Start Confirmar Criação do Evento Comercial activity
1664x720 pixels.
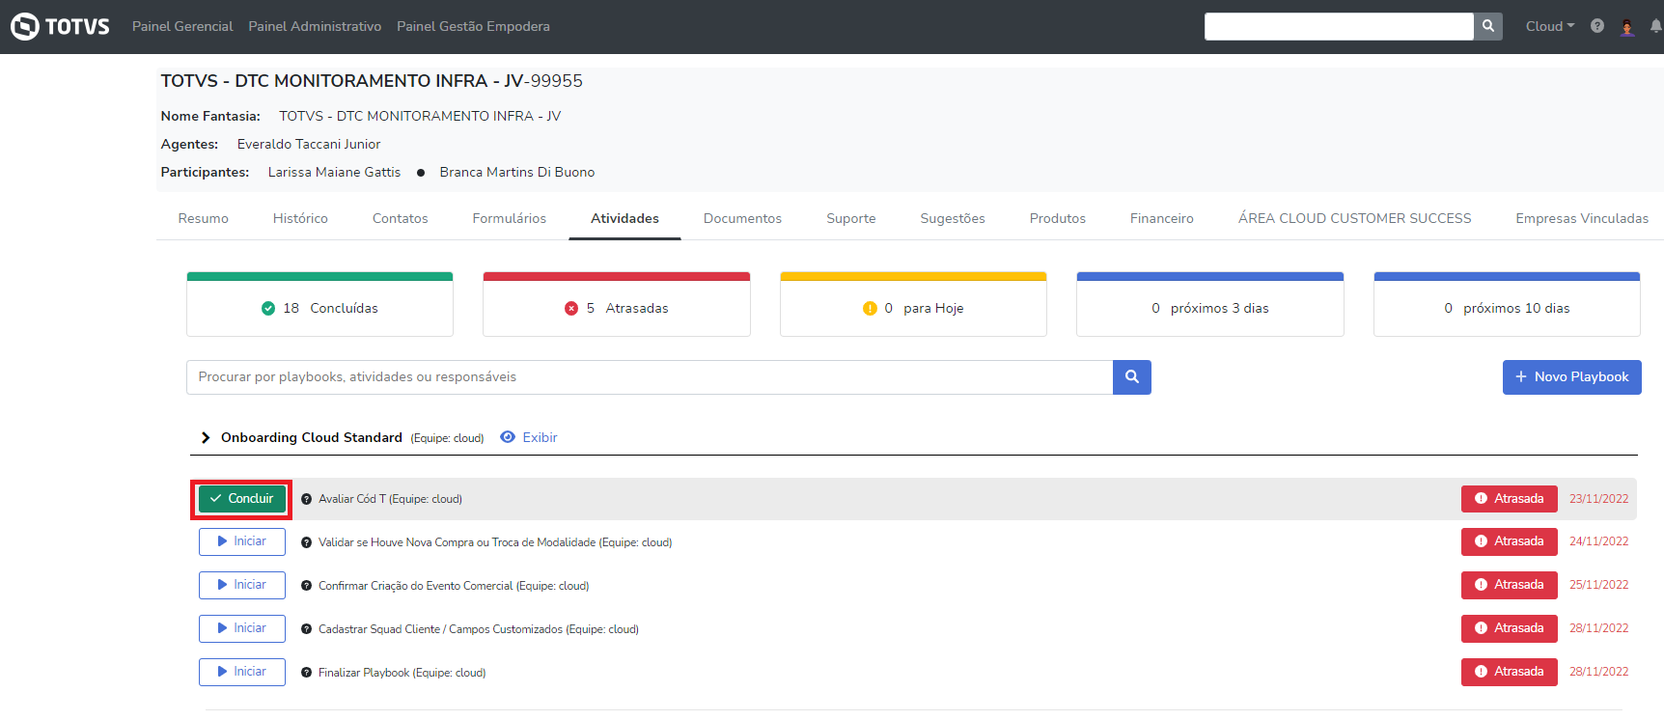[x=242, y=585]
